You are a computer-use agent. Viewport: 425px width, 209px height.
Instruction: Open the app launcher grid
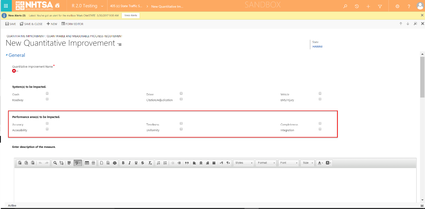tap(6, 6)
